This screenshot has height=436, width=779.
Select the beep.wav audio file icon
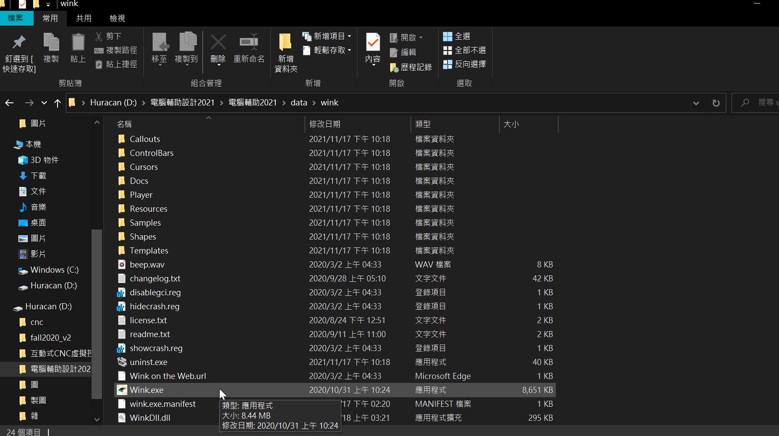(122, 265)
